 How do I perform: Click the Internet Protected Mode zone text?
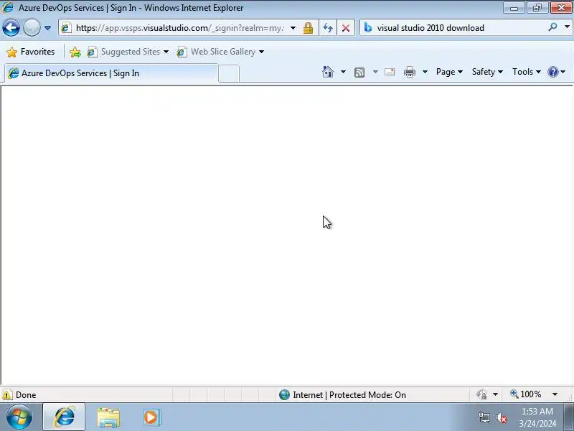tap(349, 394)
